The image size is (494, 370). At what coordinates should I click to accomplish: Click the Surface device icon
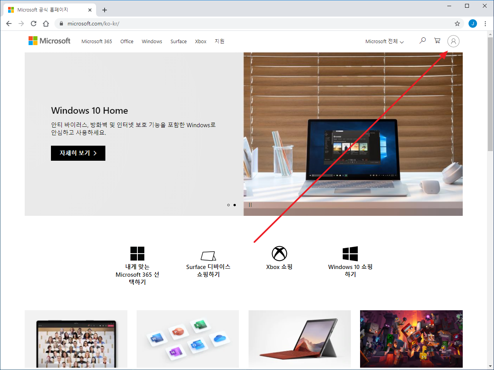pos(208,256)
